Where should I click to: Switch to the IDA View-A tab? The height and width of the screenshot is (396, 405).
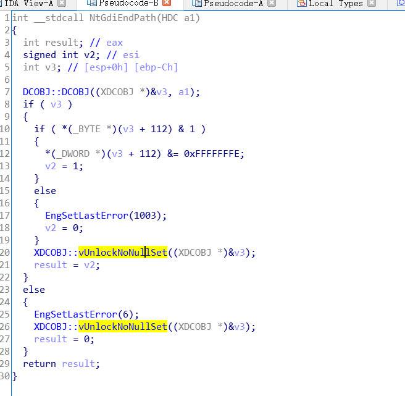(x=28, y=4)
